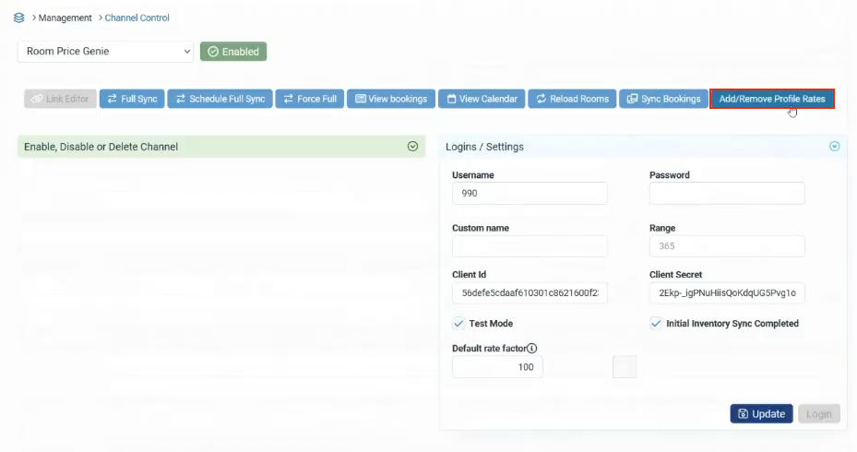857x452 pixels.
Task: Run Force Full sync
Action: pyautogui.click(x=309, y=99)
